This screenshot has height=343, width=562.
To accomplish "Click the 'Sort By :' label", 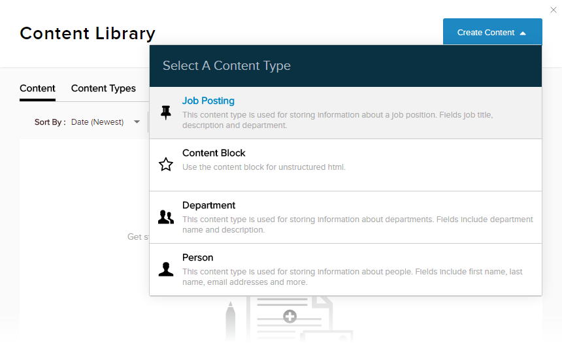I will [50, 122].
